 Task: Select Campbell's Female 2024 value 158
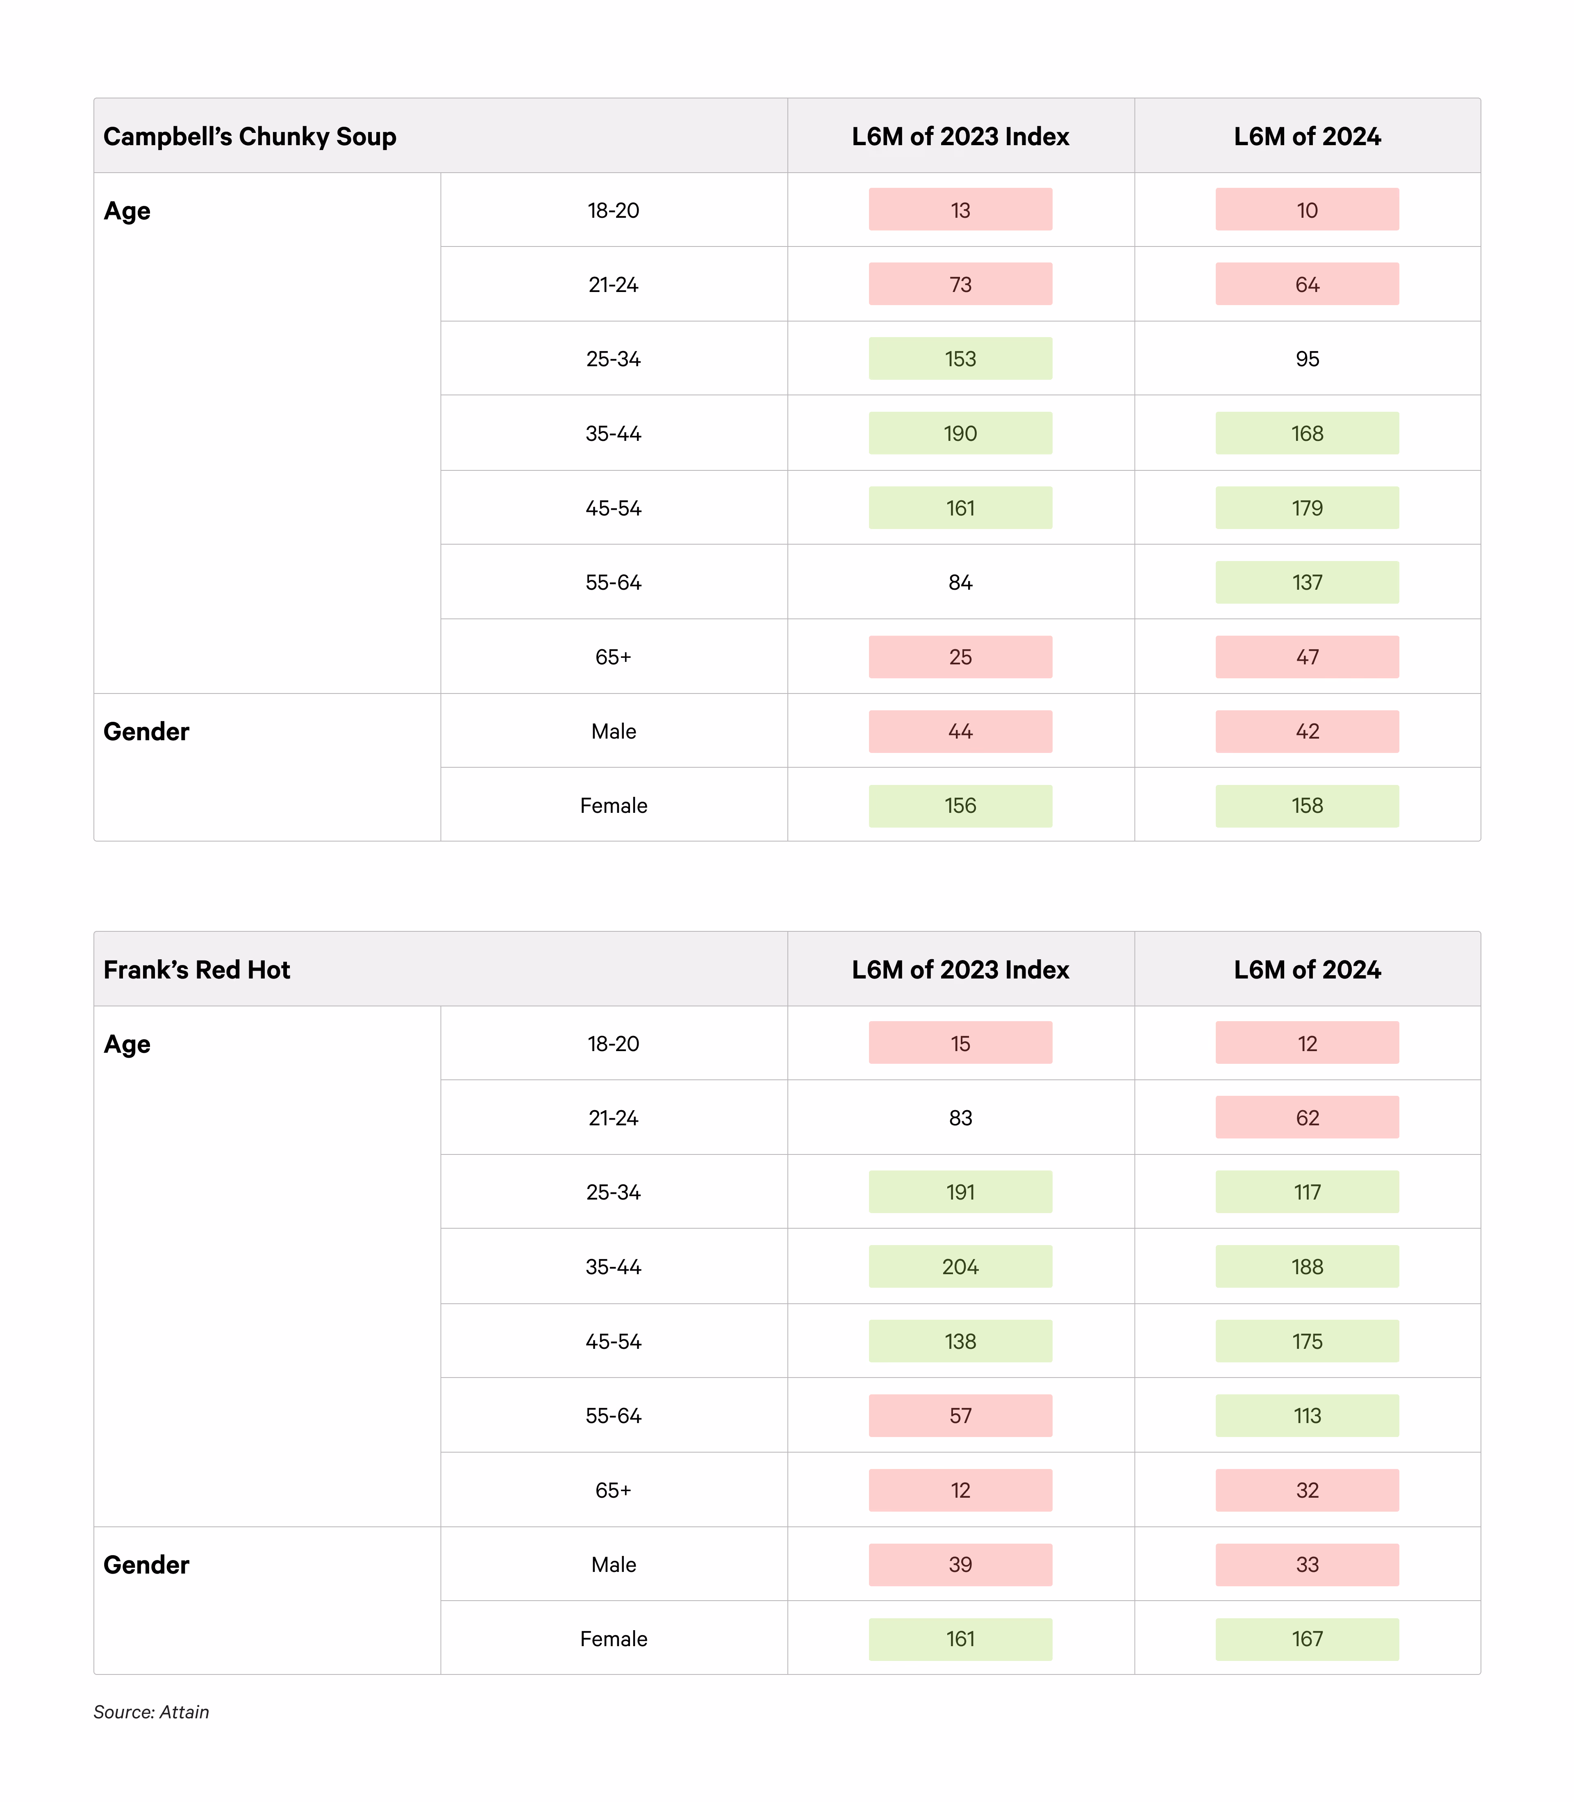pyautogui.click(x=1307, y=806)
